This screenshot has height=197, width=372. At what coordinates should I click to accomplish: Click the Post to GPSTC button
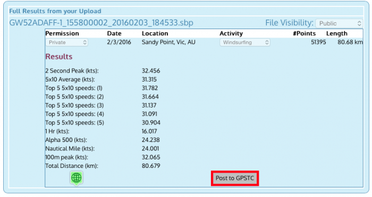[235, 178]
